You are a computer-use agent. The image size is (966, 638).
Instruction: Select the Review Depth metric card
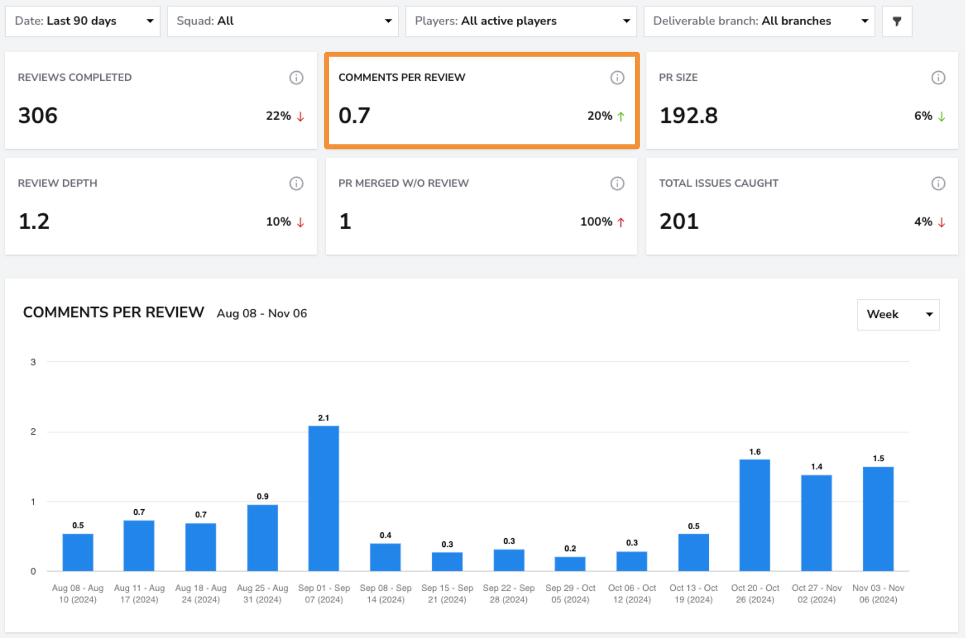[x=161, y=206]
